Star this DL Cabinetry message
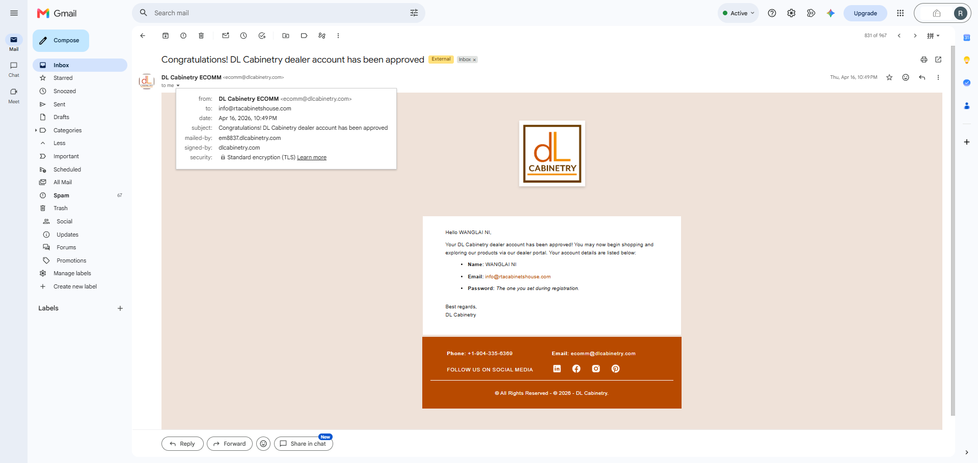The width and height of the screenshot is (978, 463). click(889, 77)
